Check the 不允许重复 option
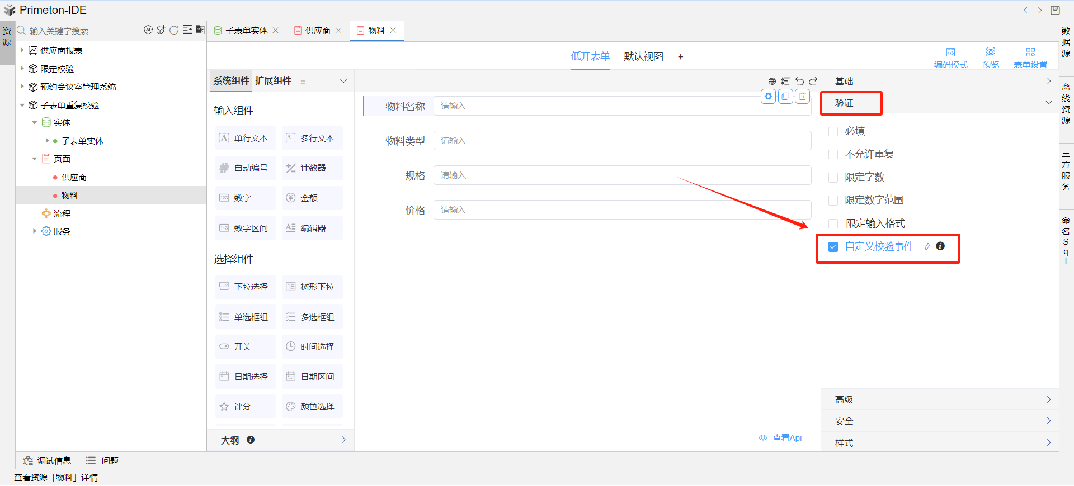This screenshot has height=486, width=1074. 833,155
